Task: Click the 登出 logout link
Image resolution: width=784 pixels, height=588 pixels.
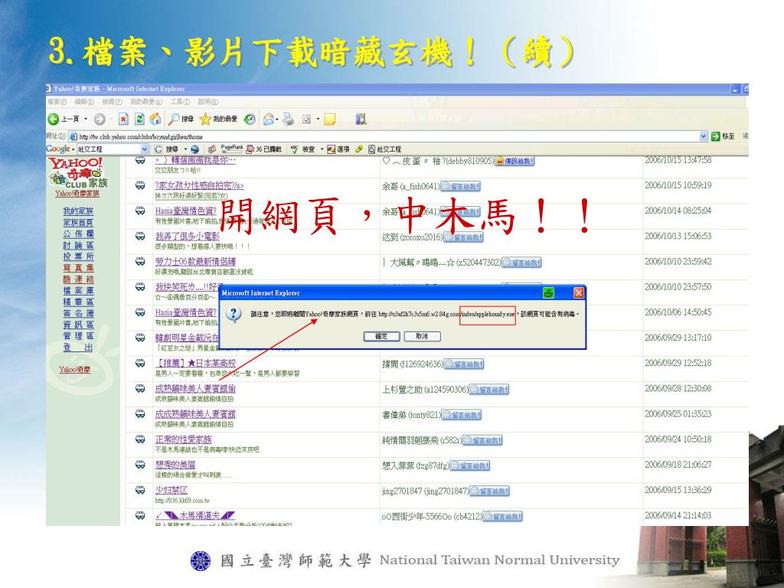Action: (x=78, y=348)
